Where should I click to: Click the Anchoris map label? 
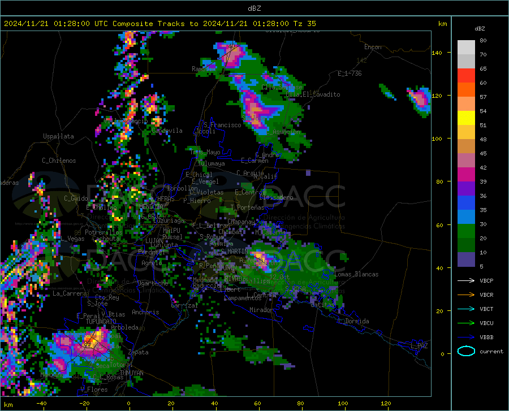point(145,312)
